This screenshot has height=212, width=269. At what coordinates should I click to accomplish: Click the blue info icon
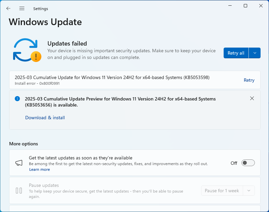point(17,98)
